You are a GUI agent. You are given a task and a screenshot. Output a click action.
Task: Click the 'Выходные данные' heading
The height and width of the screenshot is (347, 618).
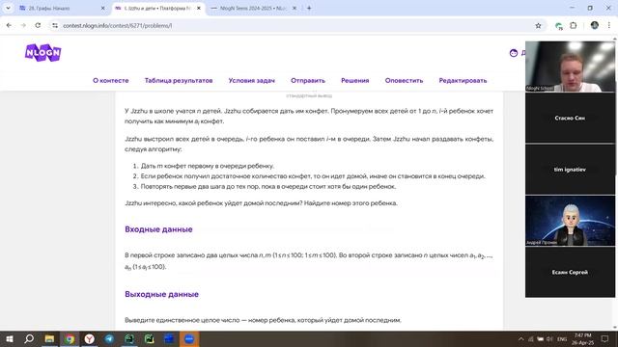tap(161, 294)
